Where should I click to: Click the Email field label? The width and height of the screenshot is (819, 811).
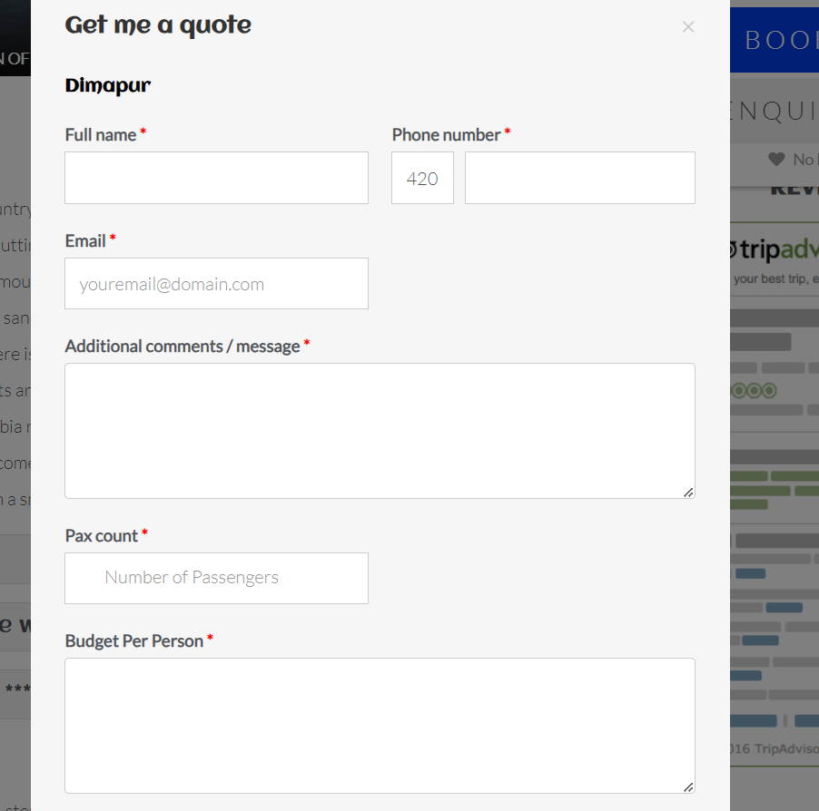coord(85,241)
